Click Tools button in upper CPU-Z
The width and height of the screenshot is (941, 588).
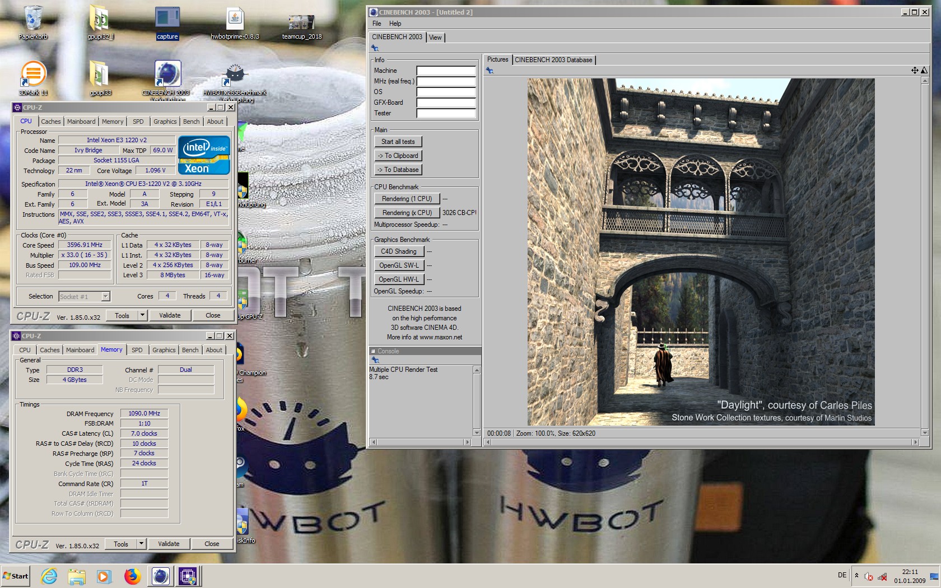pos(122,315)
